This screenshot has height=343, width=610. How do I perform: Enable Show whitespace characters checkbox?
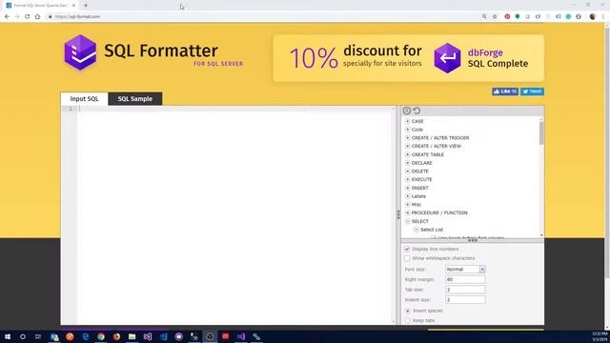pyautogui.click(x=407, y=258)
